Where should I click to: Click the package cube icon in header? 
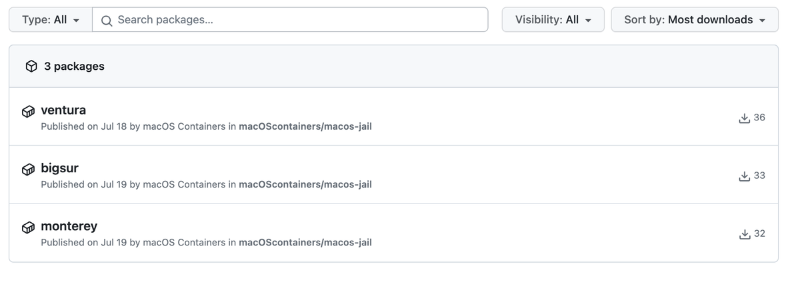tap(31, 67)
